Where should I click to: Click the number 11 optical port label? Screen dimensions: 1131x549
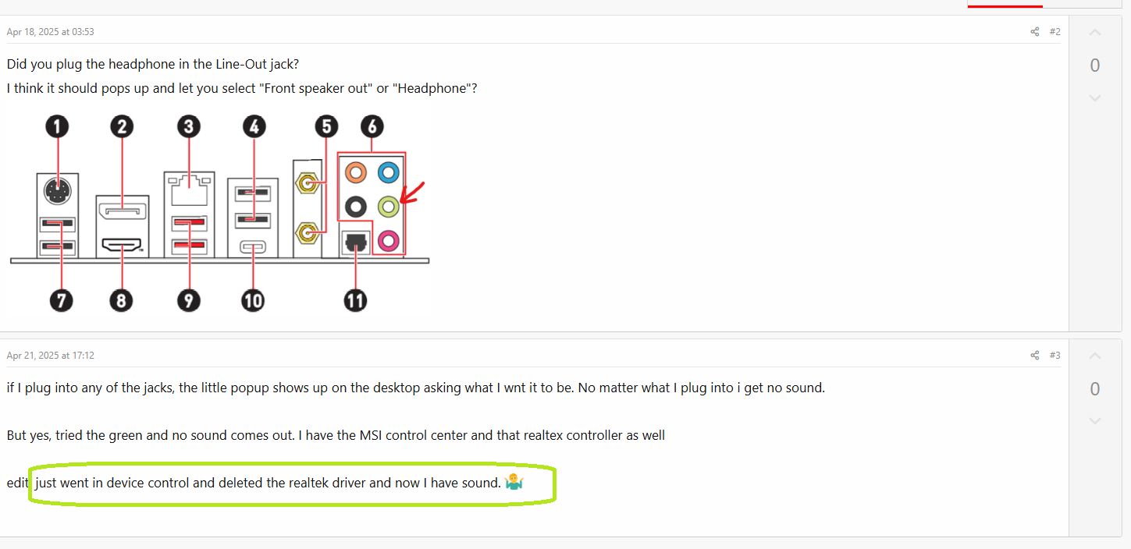[x=356, y=300]
